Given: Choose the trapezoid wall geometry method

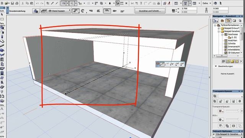Looking at the screenshot, I should pyautogui.click(x=91, y=11).
